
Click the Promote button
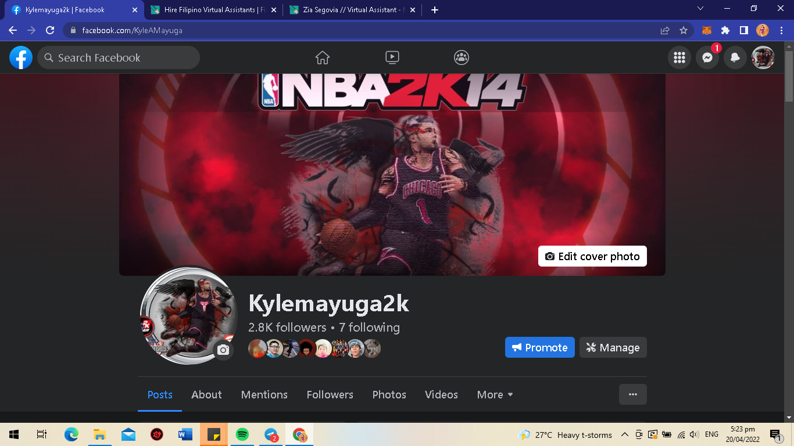pyautogui.click(x=540, y=347)
